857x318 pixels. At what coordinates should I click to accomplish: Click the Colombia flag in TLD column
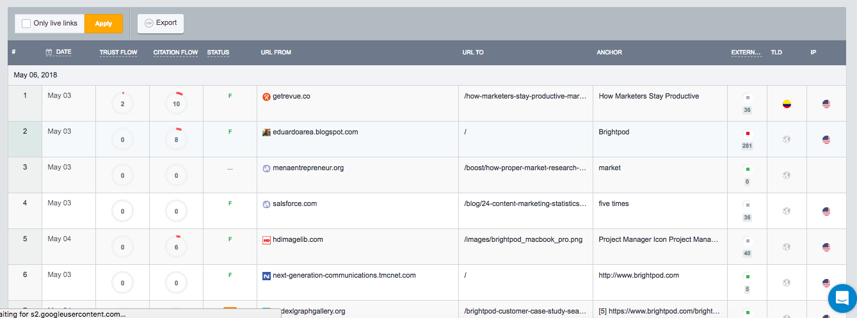click(x=787, y=104)
